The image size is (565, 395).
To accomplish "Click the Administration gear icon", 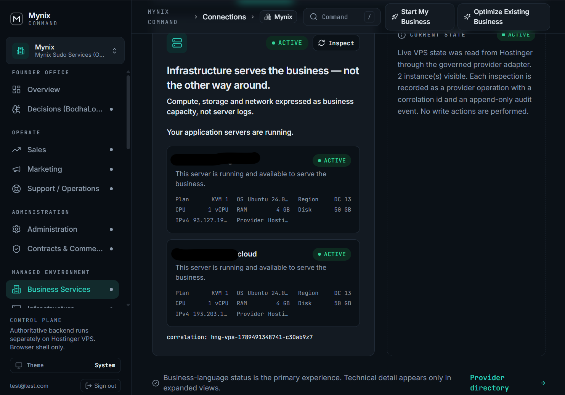I will point(16,229).
